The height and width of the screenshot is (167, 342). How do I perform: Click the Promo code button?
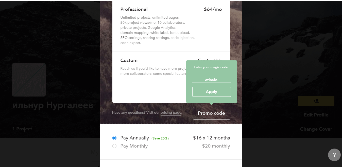point(211,113)
